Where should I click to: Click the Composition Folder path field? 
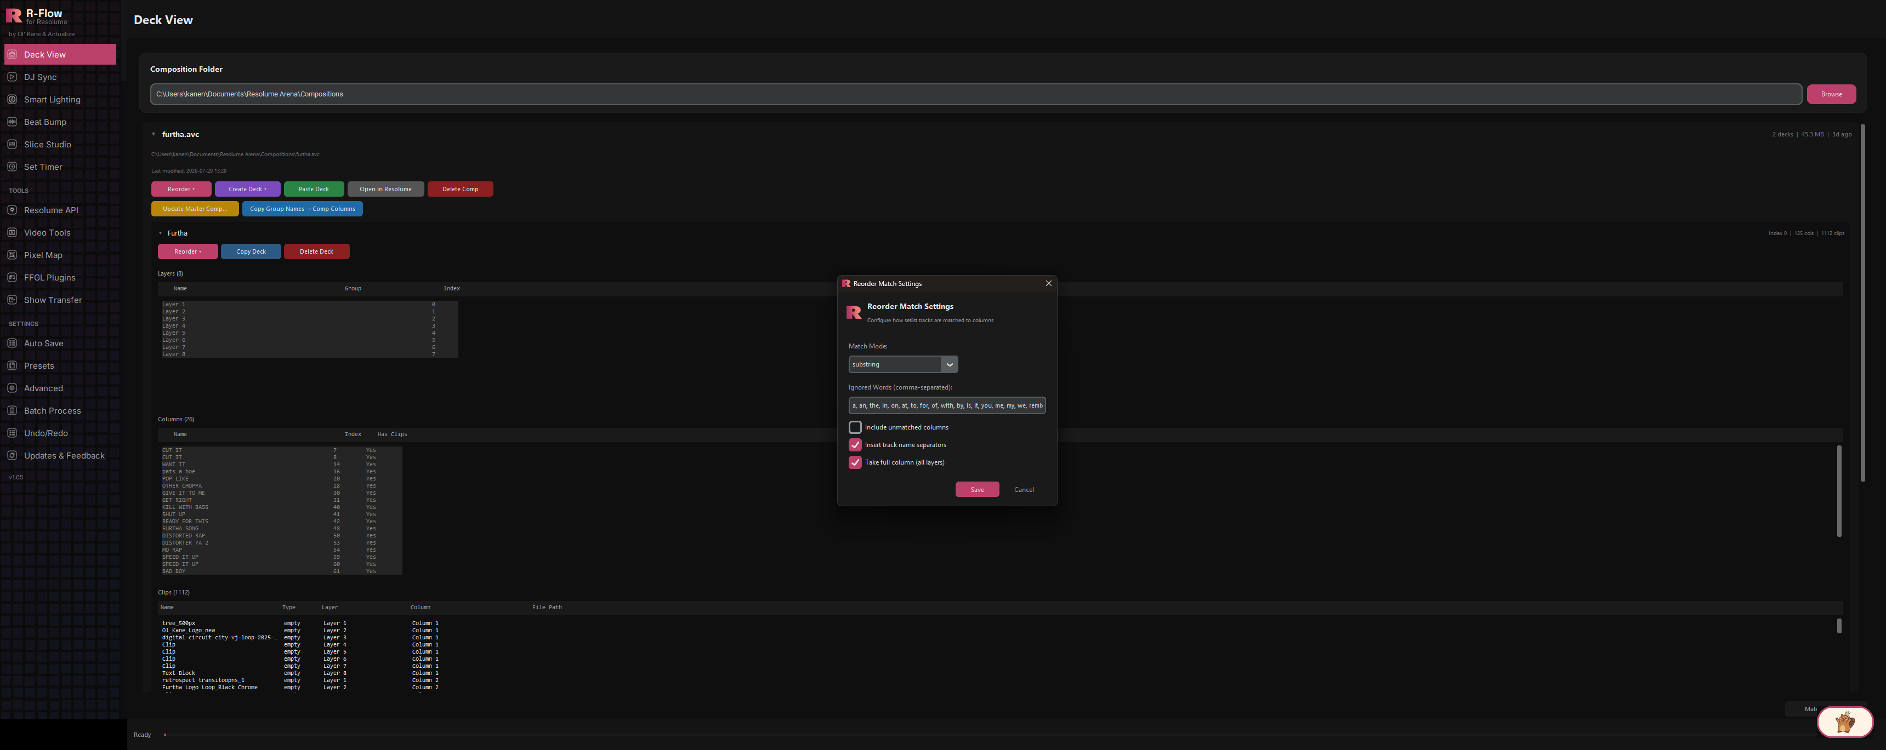pos(975,94)
